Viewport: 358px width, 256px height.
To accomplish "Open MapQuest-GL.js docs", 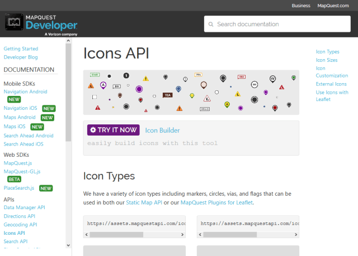I will coord(22,172).
